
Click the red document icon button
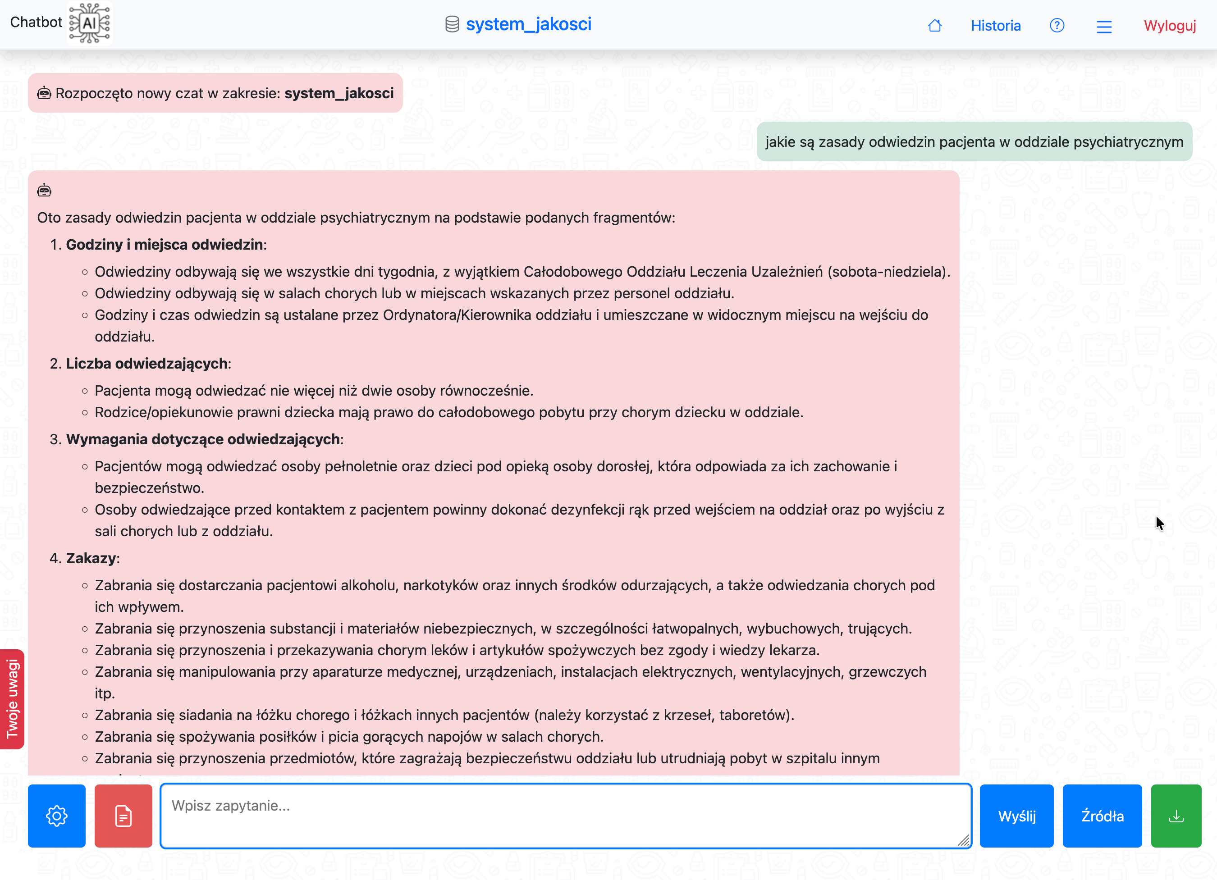click(124, 815)
